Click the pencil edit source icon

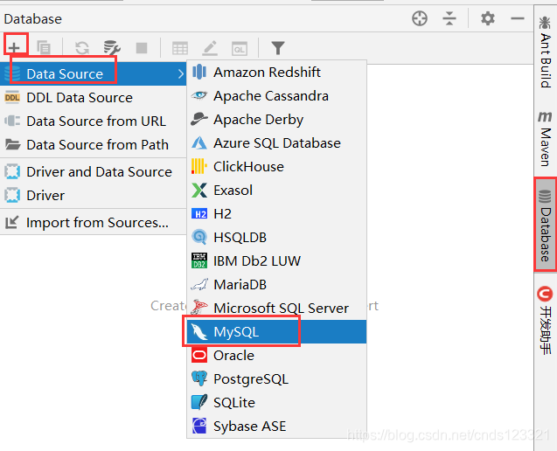[210, 48]
